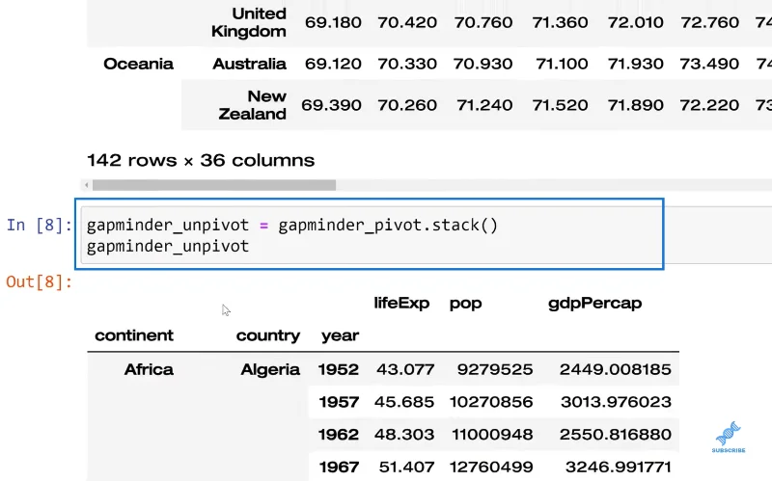This screenshot has width=772, height=481.
Task: Click New Zealand value 72.220
Action: tap(709, 105)
